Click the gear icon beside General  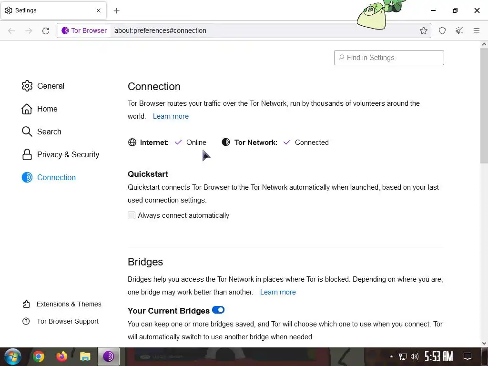(27, 86)
